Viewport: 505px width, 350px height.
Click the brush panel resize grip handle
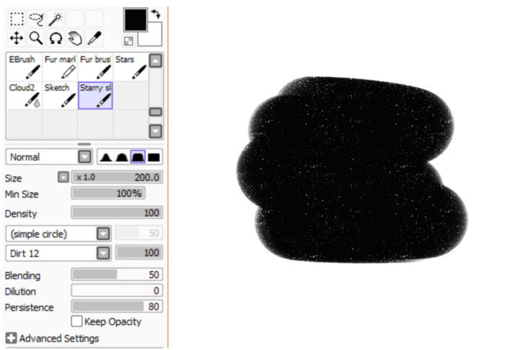click(84, 143)
